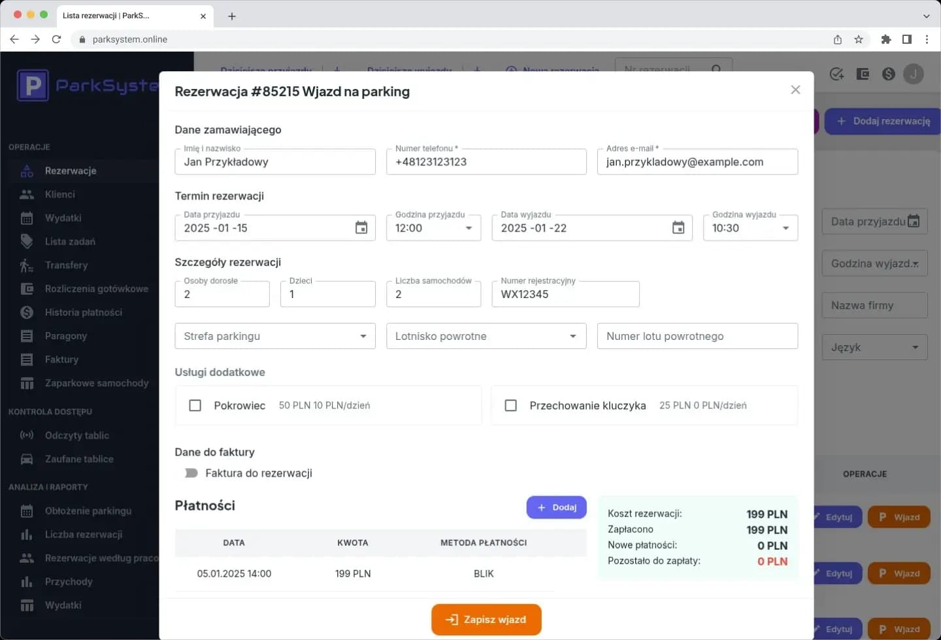Click the Przychody bar chart icon

point(27,581)
